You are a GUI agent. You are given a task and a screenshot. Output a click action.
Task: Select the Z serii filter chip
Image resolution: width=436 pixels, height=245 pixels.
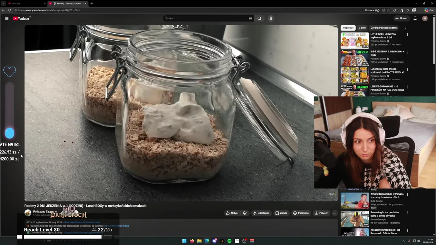362,28
